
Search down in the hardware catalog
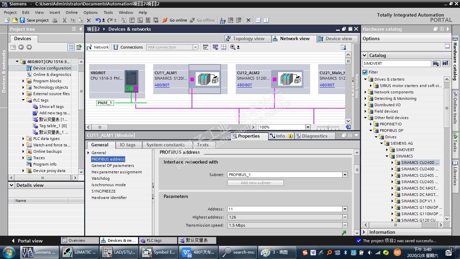(436, 63)
